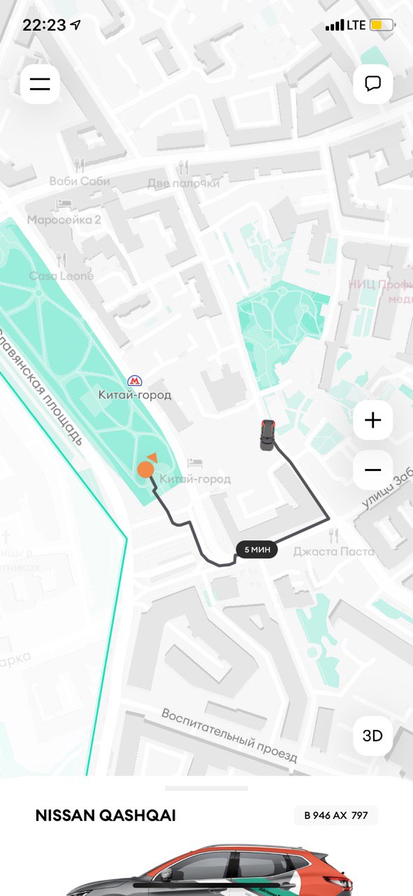Select the Китай-город metro station icon
Image resolution: width=413 pixels, height=896 pixels.
click(x=134, y=381)
